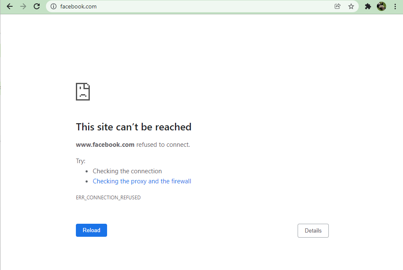This screenshot has width=403, height=270.
Task: Reload the page via toolbar refresh icon
Action: click(37, 6)
